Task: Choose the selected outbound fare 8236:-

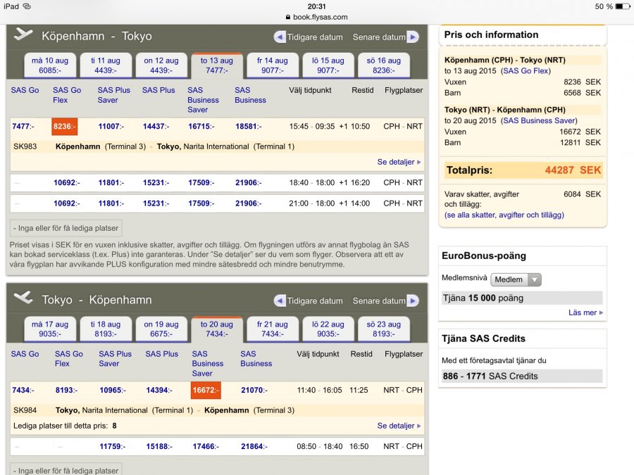Action: (65, 127)
